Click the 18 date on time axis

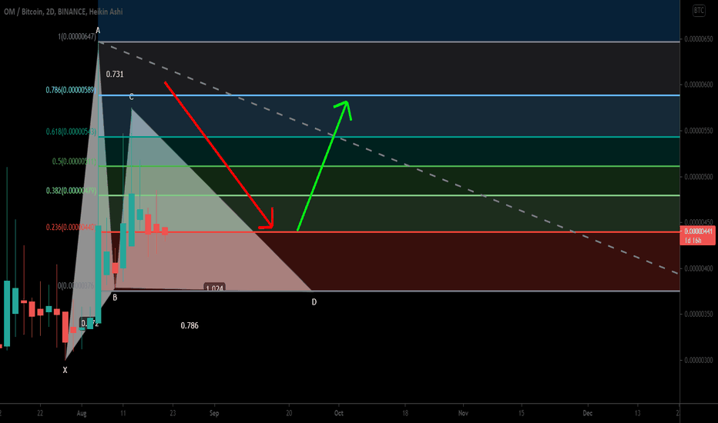coord(405,413)
